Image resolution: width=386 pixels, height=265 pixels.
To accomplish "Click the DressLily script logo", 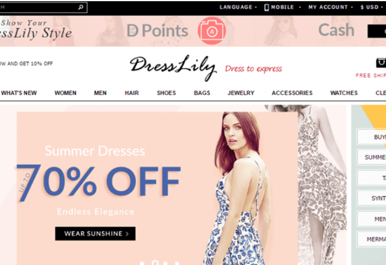I will pyautogui.click(x=173, y=67).
